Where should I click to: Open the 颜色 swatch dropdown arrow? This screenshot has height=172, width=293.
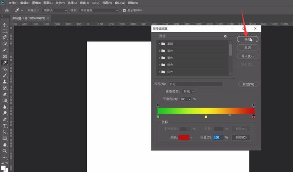tap(191, 138)
